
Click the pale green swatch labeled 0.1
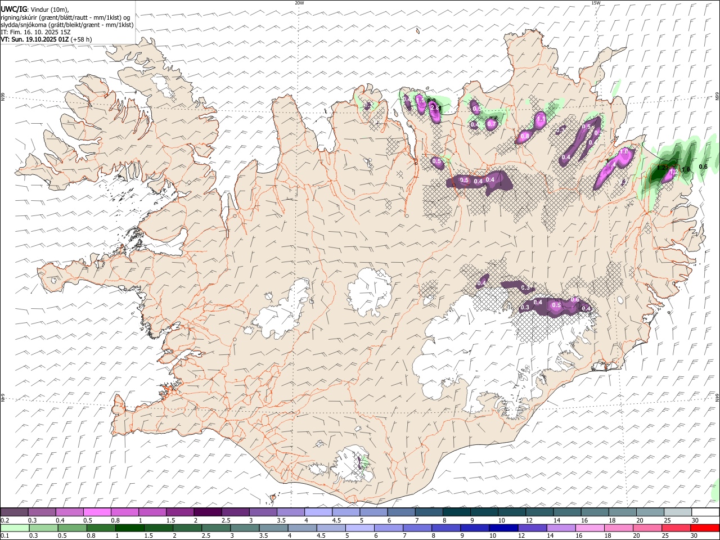coord(15,528)
